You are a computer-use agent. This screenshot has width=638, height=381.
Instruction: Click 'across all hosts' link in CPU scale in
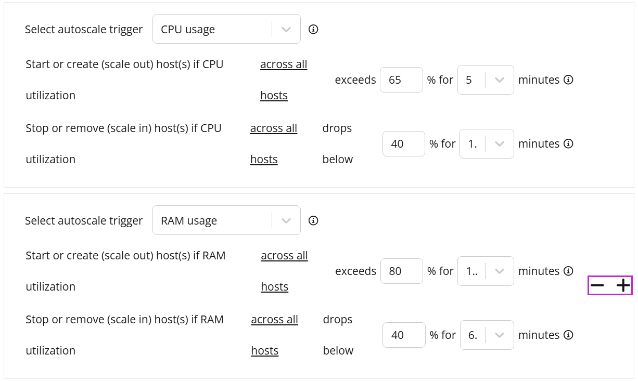[x=274, y=143]
